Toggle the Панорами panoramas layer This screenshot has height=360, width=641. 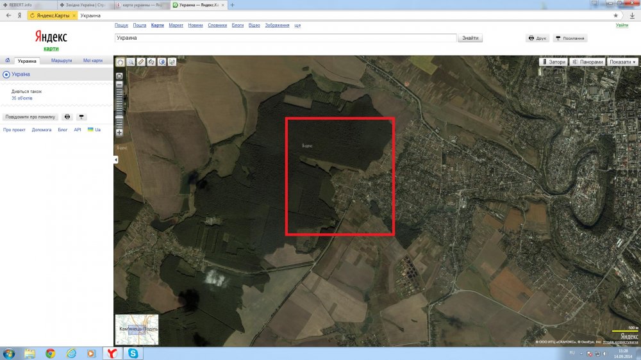587,61
